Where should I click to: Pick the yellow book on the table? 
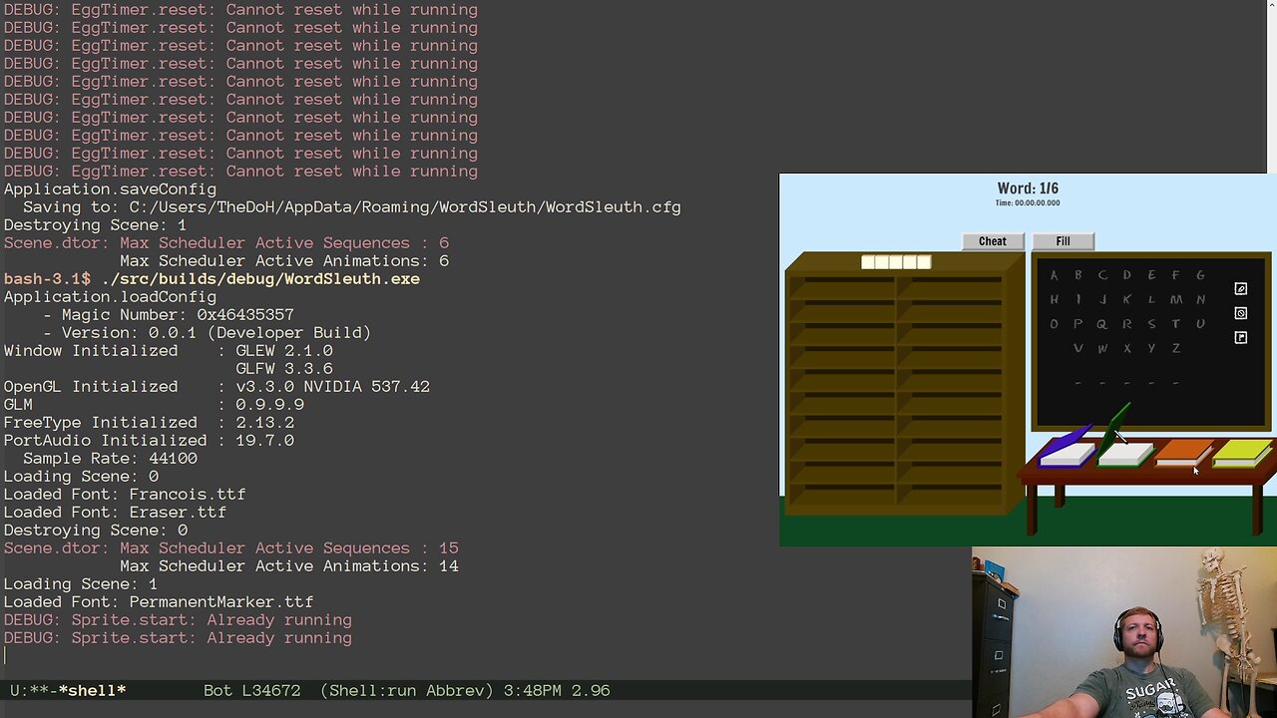(x=1243, y=453)
